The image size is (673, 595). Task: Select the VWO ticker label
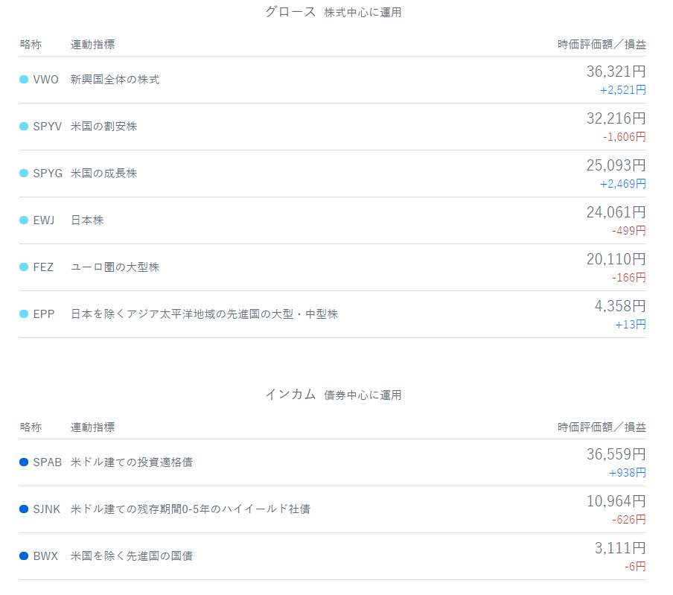click(45, 80)
